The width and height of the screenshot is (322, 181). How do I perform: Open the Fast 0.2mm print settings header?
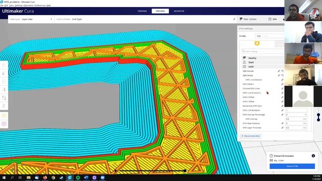261,19
